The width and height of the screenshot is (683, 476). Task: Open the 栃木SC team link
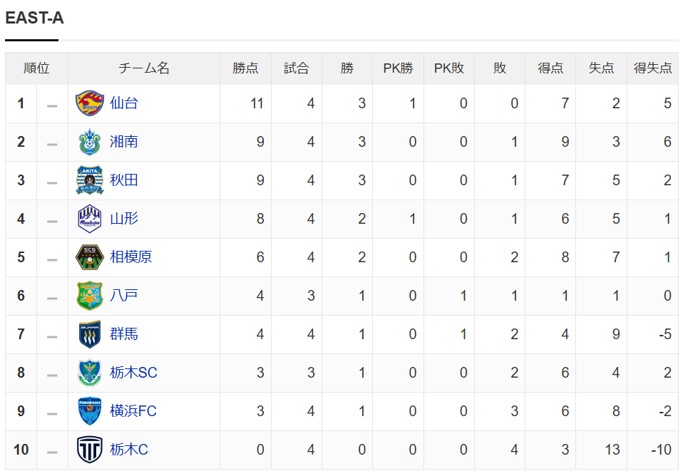133,373
